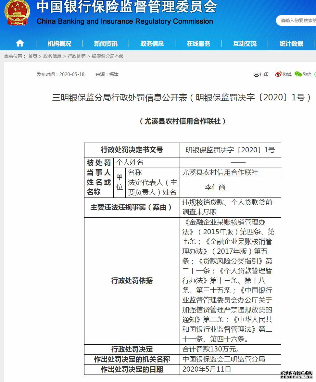The height and width of the screenshot is (382, 316).
Task: Click the 个人姓名 table cell
Action: click(x=146, y=162)
